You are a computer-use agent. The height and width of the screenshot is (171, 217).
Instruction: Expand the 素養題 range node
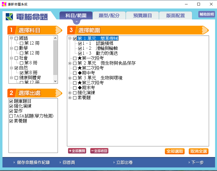[x=70, y=98]
